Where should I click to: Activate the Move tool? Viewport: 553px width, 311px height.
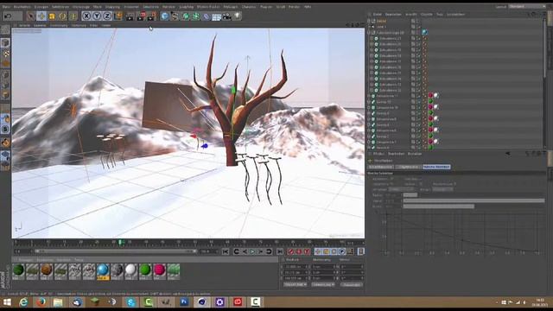click(x=41, y=16)
